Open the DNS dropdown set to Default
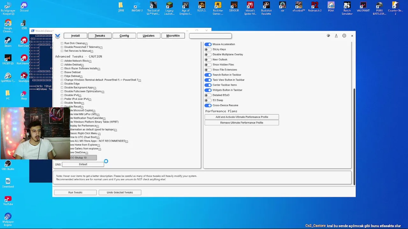The width and height of the screenshot is (408, 229). tap(83, 164)
